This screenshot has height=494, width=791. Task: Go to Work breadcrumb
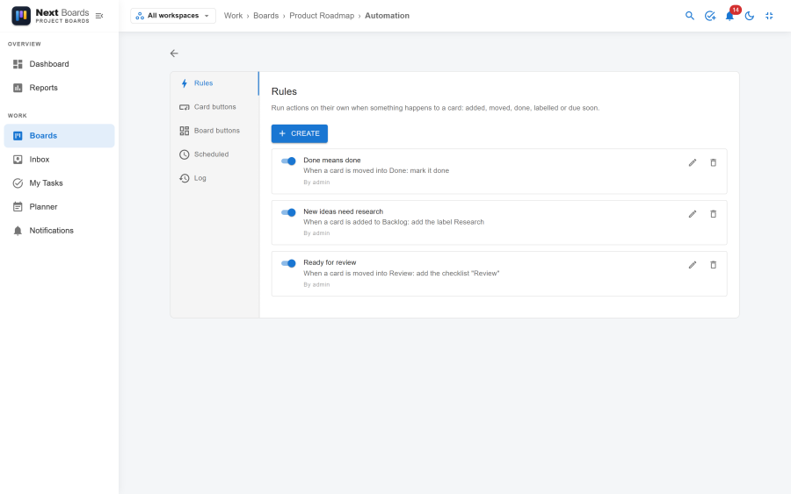pos(233,16)
